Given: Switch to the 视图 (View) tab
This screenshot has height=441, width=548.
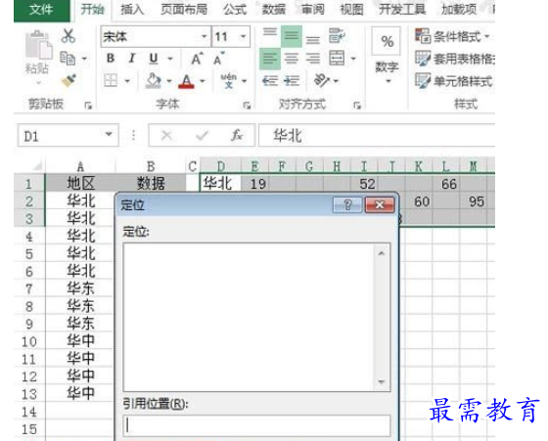Looking at the screenshot, I should click(x=351, y=10).
